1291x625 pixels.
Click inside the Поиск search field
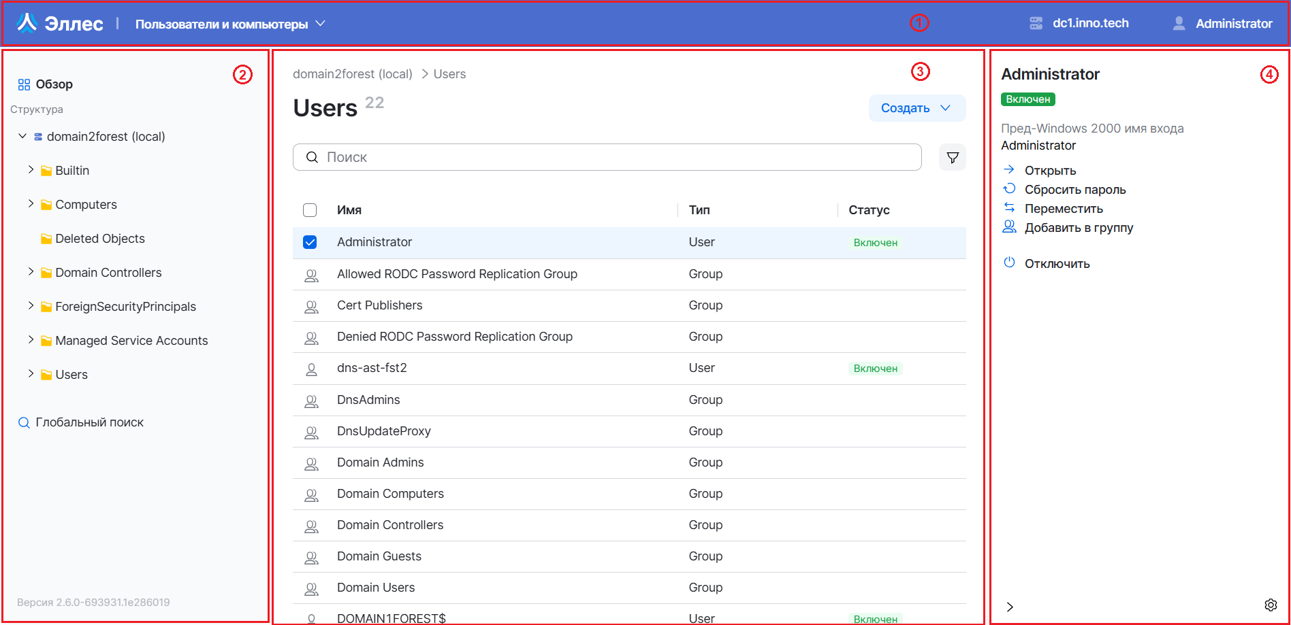(x=606, y=157)
